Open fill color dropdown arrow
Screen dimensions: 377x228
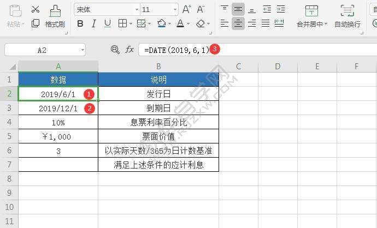pos(170,24)
